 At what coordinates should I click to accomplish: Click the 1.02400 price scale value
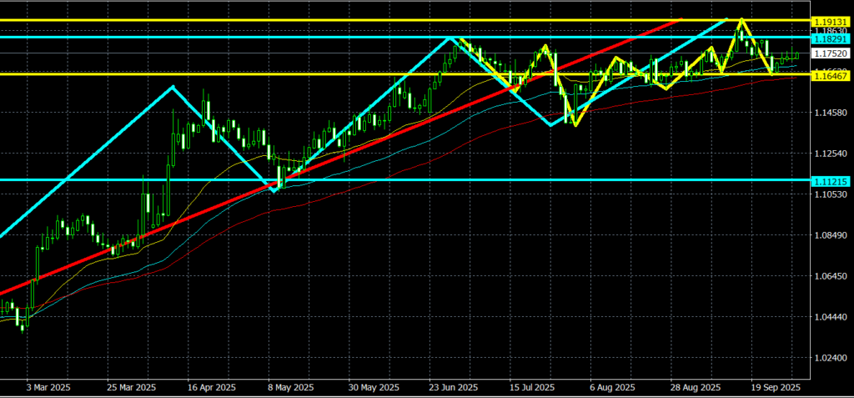pyautogui.click(x=831, y=358)
